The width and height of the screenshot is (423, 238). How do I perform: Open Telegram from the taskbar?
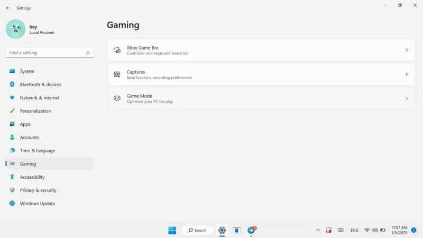252,230
